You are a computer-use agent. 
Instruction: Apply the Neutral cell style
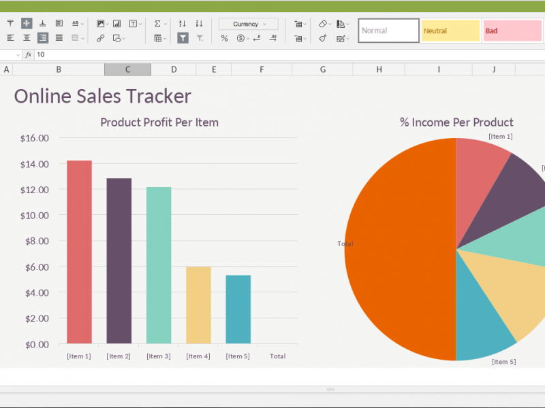pos(450,31)
